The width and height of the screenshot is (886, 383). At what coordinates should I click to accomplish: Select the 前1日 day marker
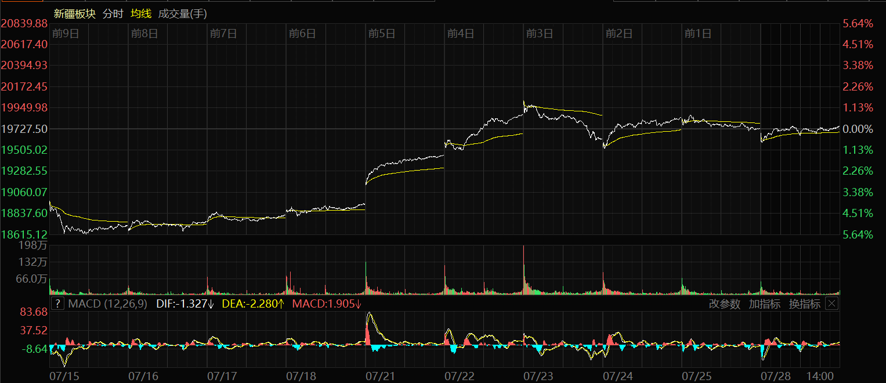coord(697,34)
